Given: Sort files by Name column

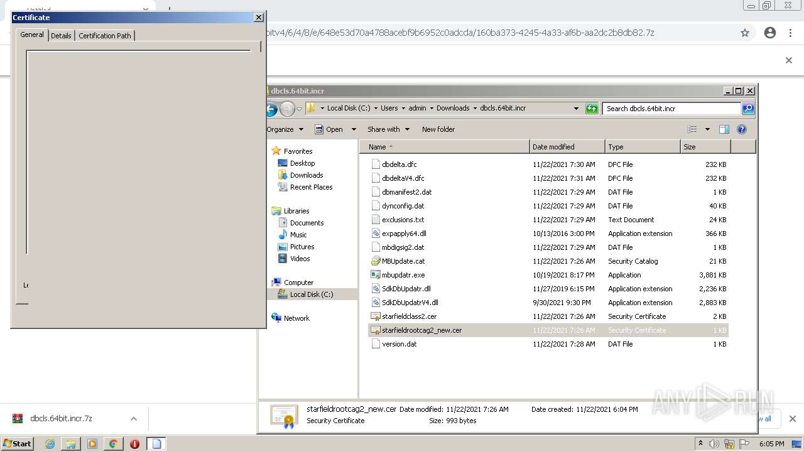Looking at the screenshot, I should (x=445, y=147).
